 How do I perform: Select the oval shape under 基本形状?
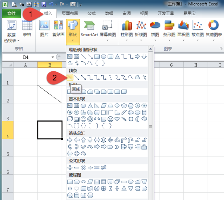(x=83, y=106)
